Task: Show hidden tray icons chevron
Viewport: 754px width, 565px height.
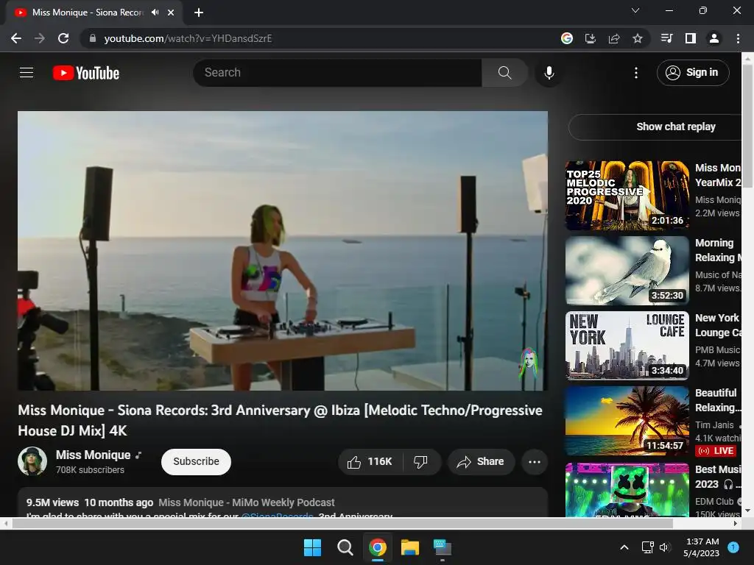Action: click(624, 547)
